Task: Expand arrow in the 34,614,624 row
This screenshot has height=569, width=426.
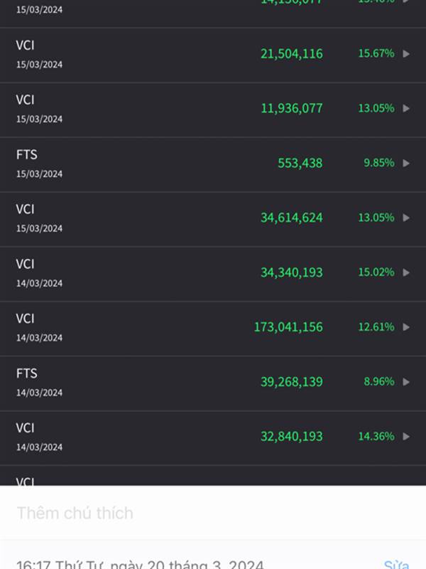Action: click(406, 218)
